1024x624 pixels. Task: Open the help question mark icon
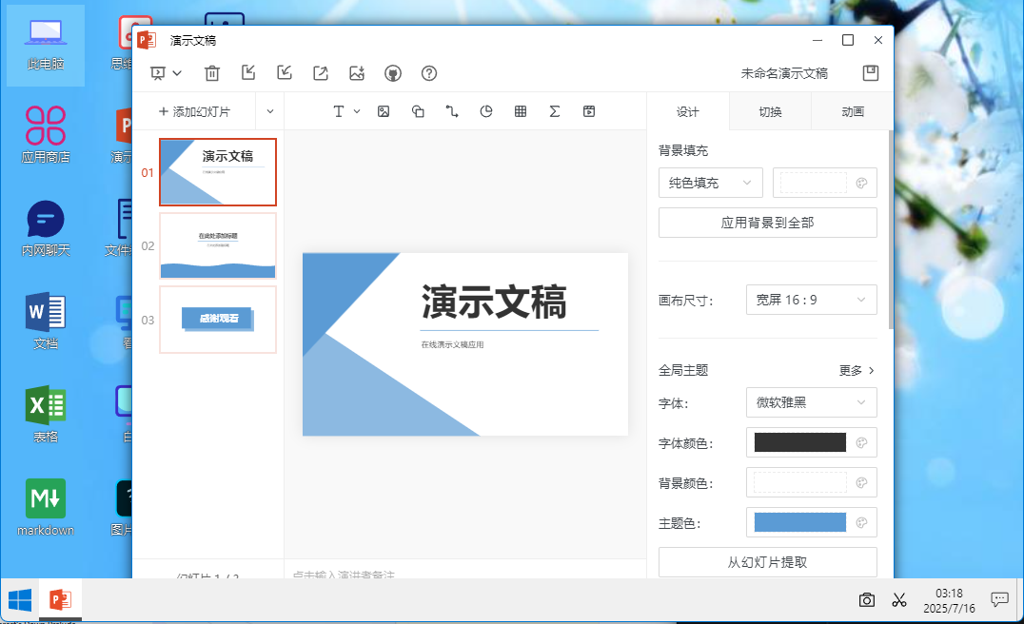tap(429, 73)
